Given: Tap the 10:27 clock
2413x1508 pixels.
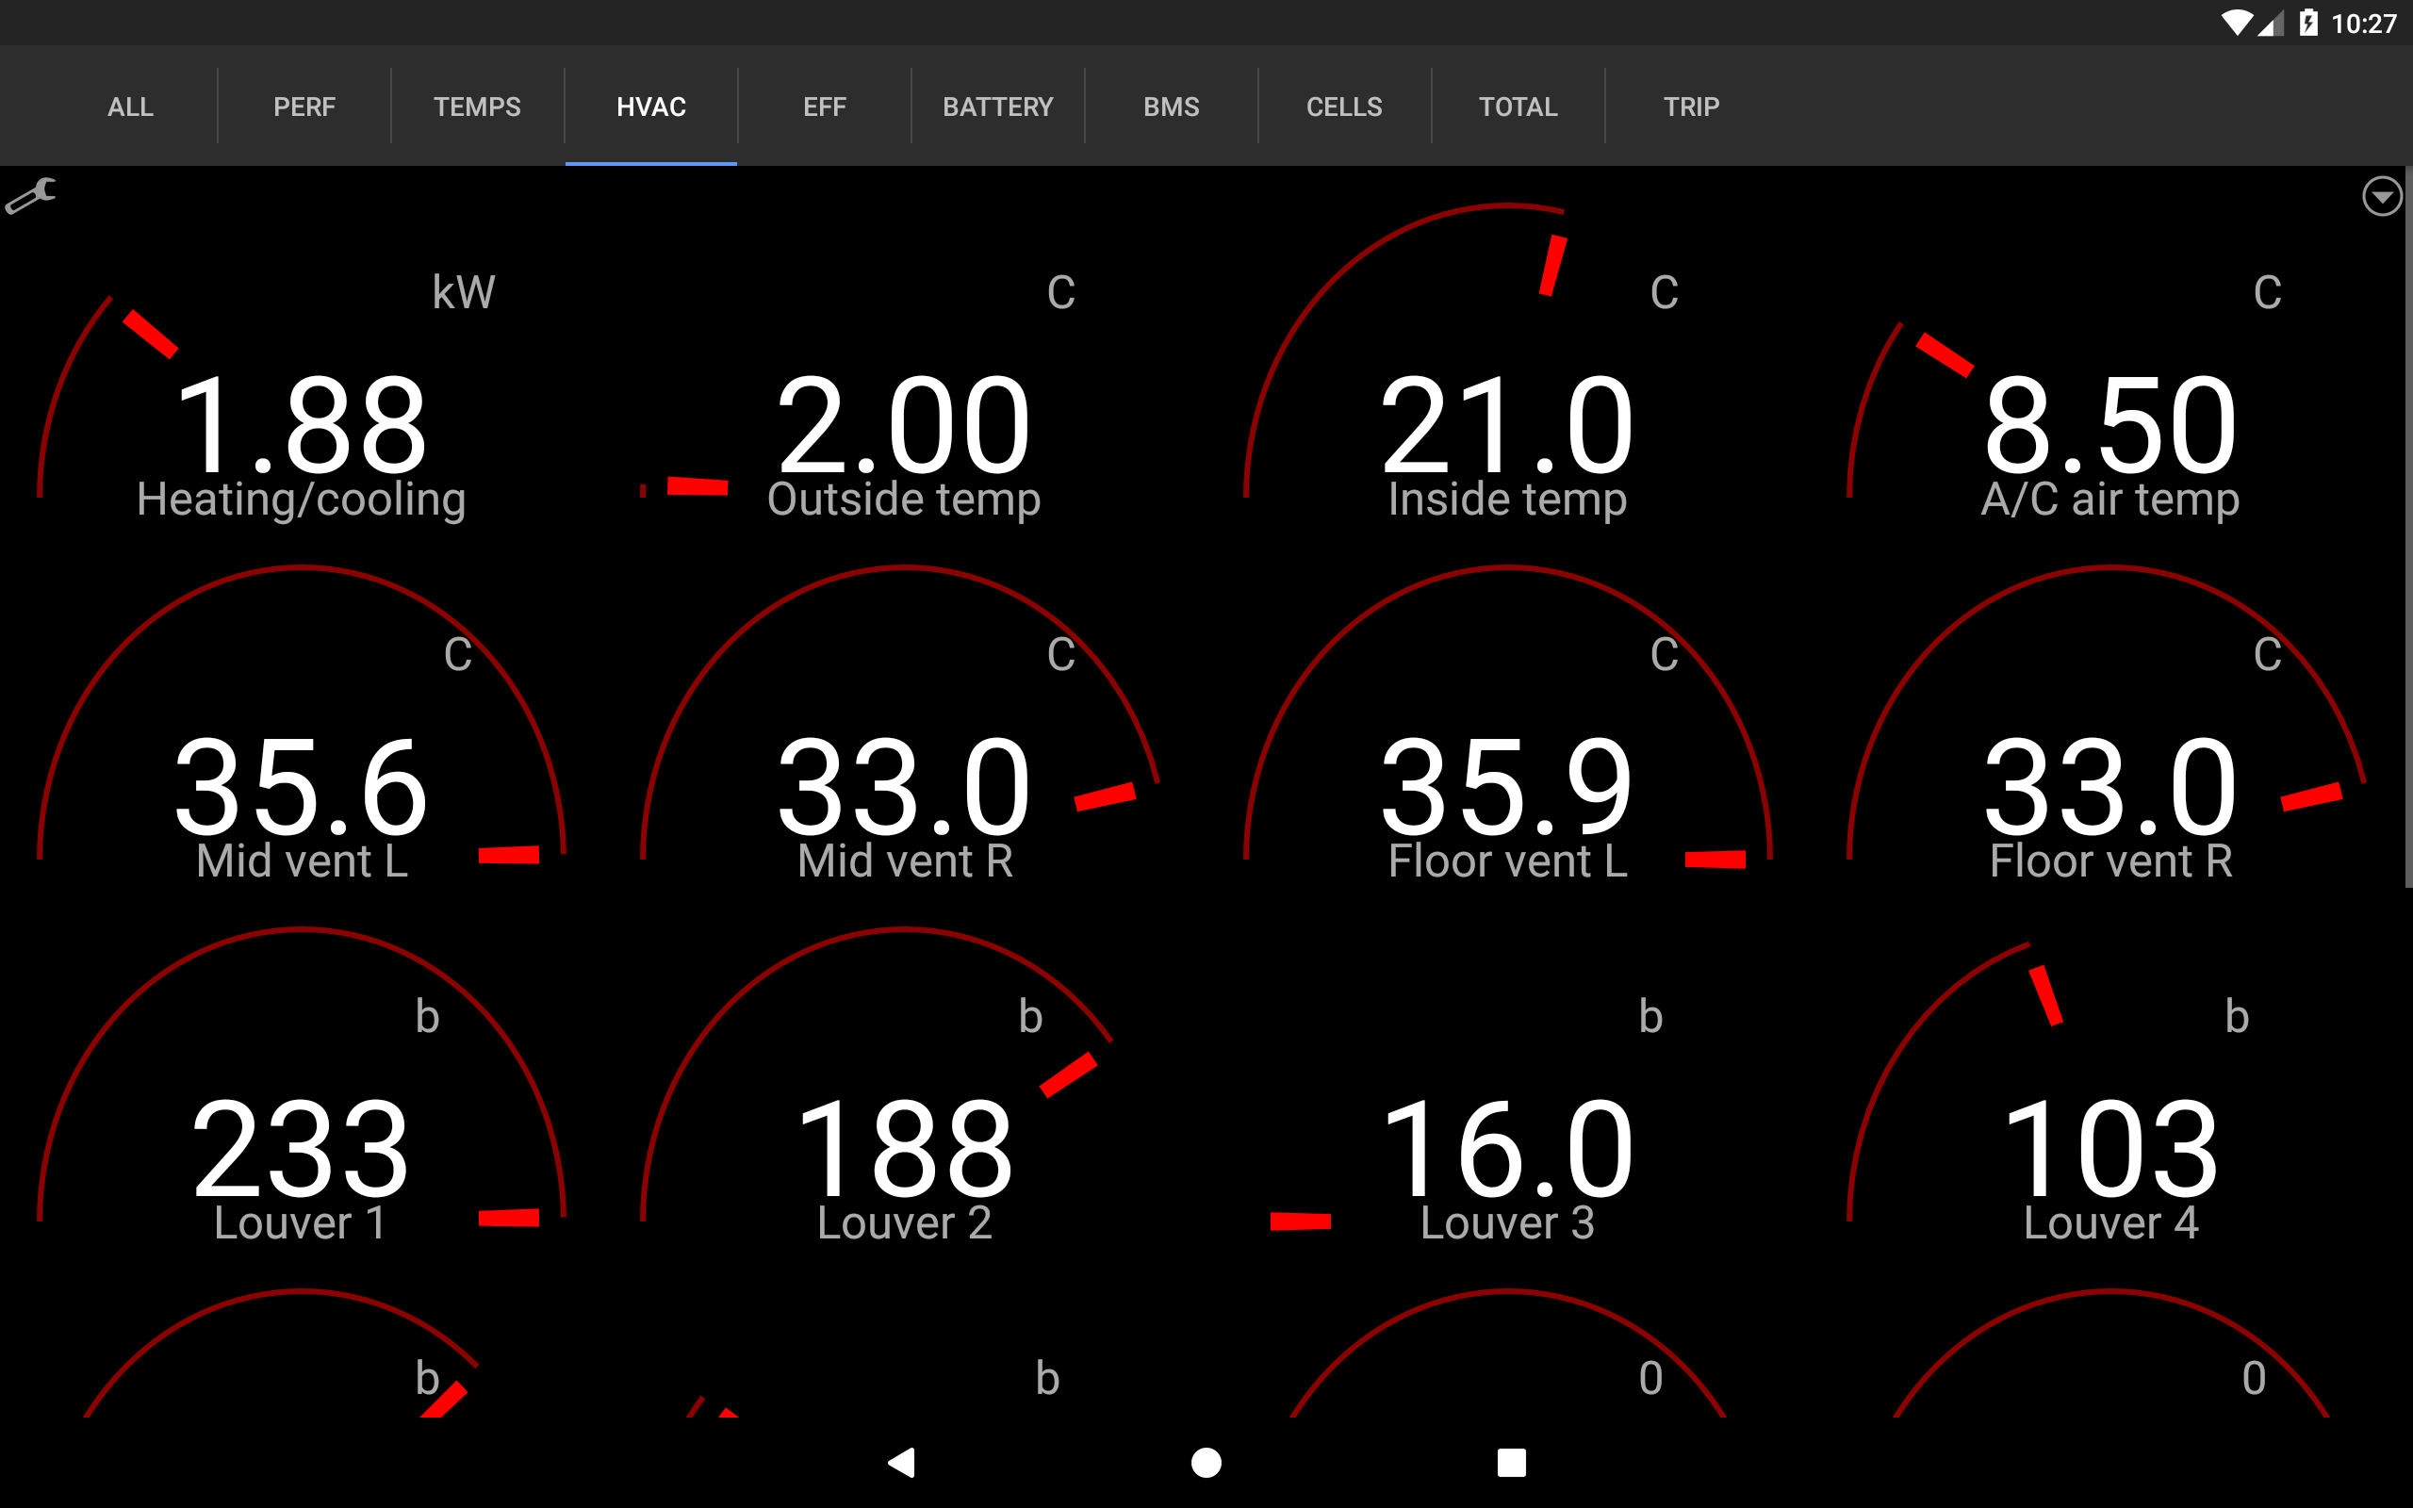Looking at the screenshot, I should click(x=2363, y=23).
